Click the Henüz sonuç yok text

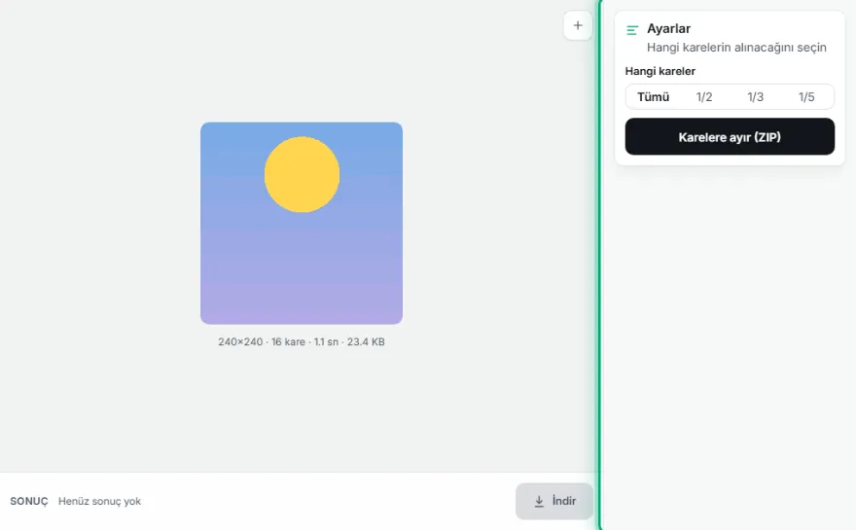[x=99, y=501]
